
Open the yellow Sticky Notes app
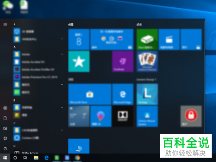[x=38, y=115]
